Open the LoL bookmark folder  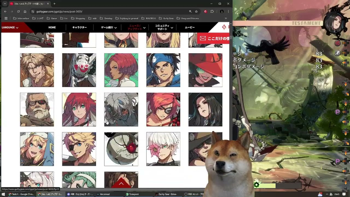[x=64, y=18]
